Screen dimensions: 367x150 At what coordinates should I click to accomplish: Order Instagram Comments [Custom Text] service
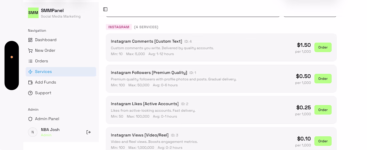point(323,47)
